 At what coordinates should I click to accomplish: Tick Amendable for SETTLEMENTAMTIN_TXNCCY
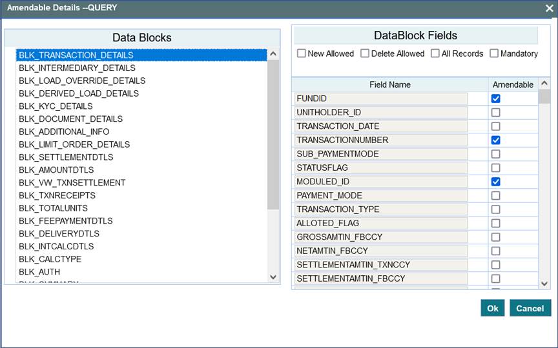[x=496, y=265]
